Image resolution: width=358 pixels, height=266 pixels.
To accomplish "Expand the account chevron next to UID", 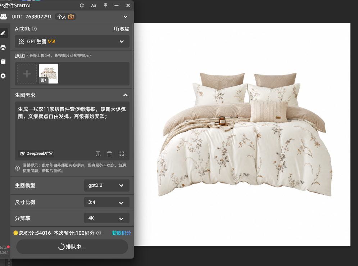I will click(126, 17).
